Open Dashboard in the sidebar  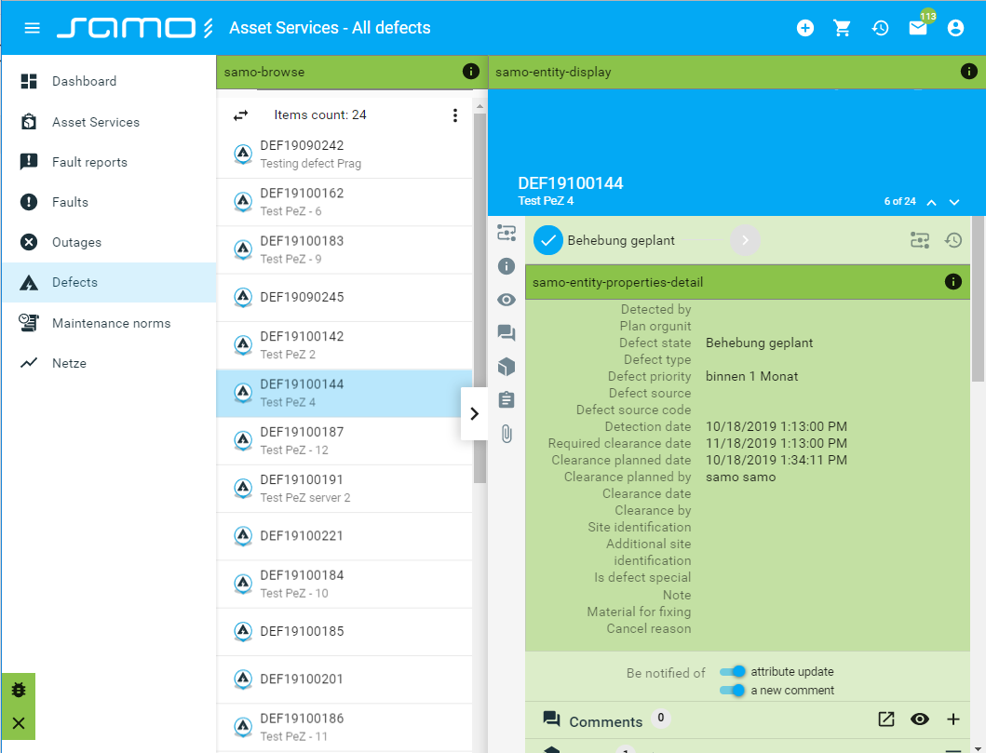pyautogui.click(x=108, y=81)
